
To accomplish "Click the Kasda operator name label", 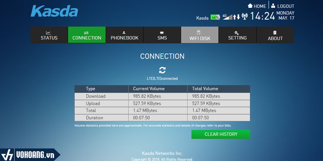I will 202,18.
